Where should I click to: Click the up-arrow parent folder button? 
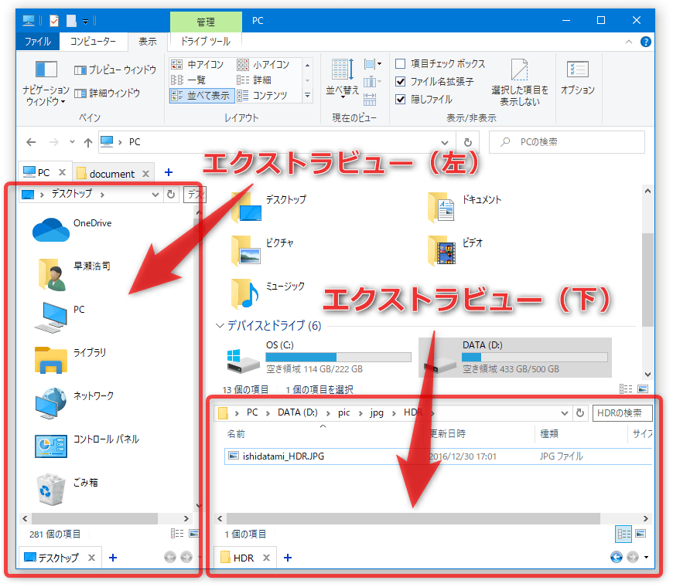[87, 142]
